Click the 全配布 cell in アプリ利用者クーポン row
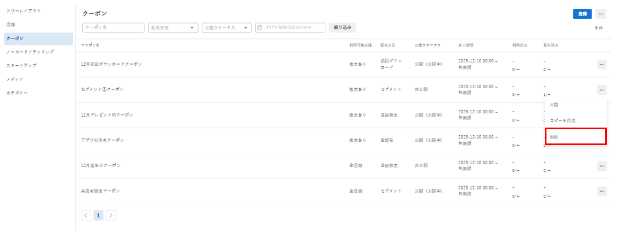The height and width of the screenshot is (236, 620). coord(387,140)
